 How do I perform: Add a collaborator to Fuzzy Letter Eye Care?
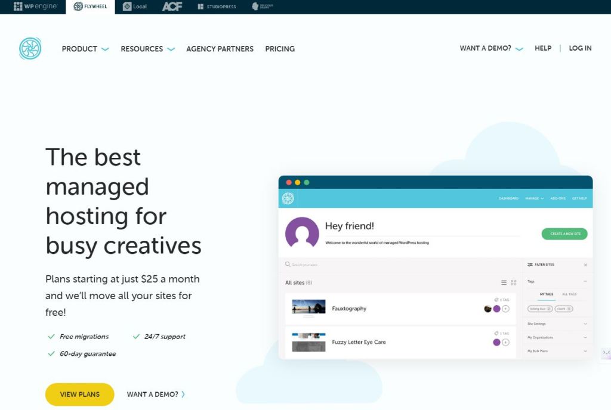point(505,342)
